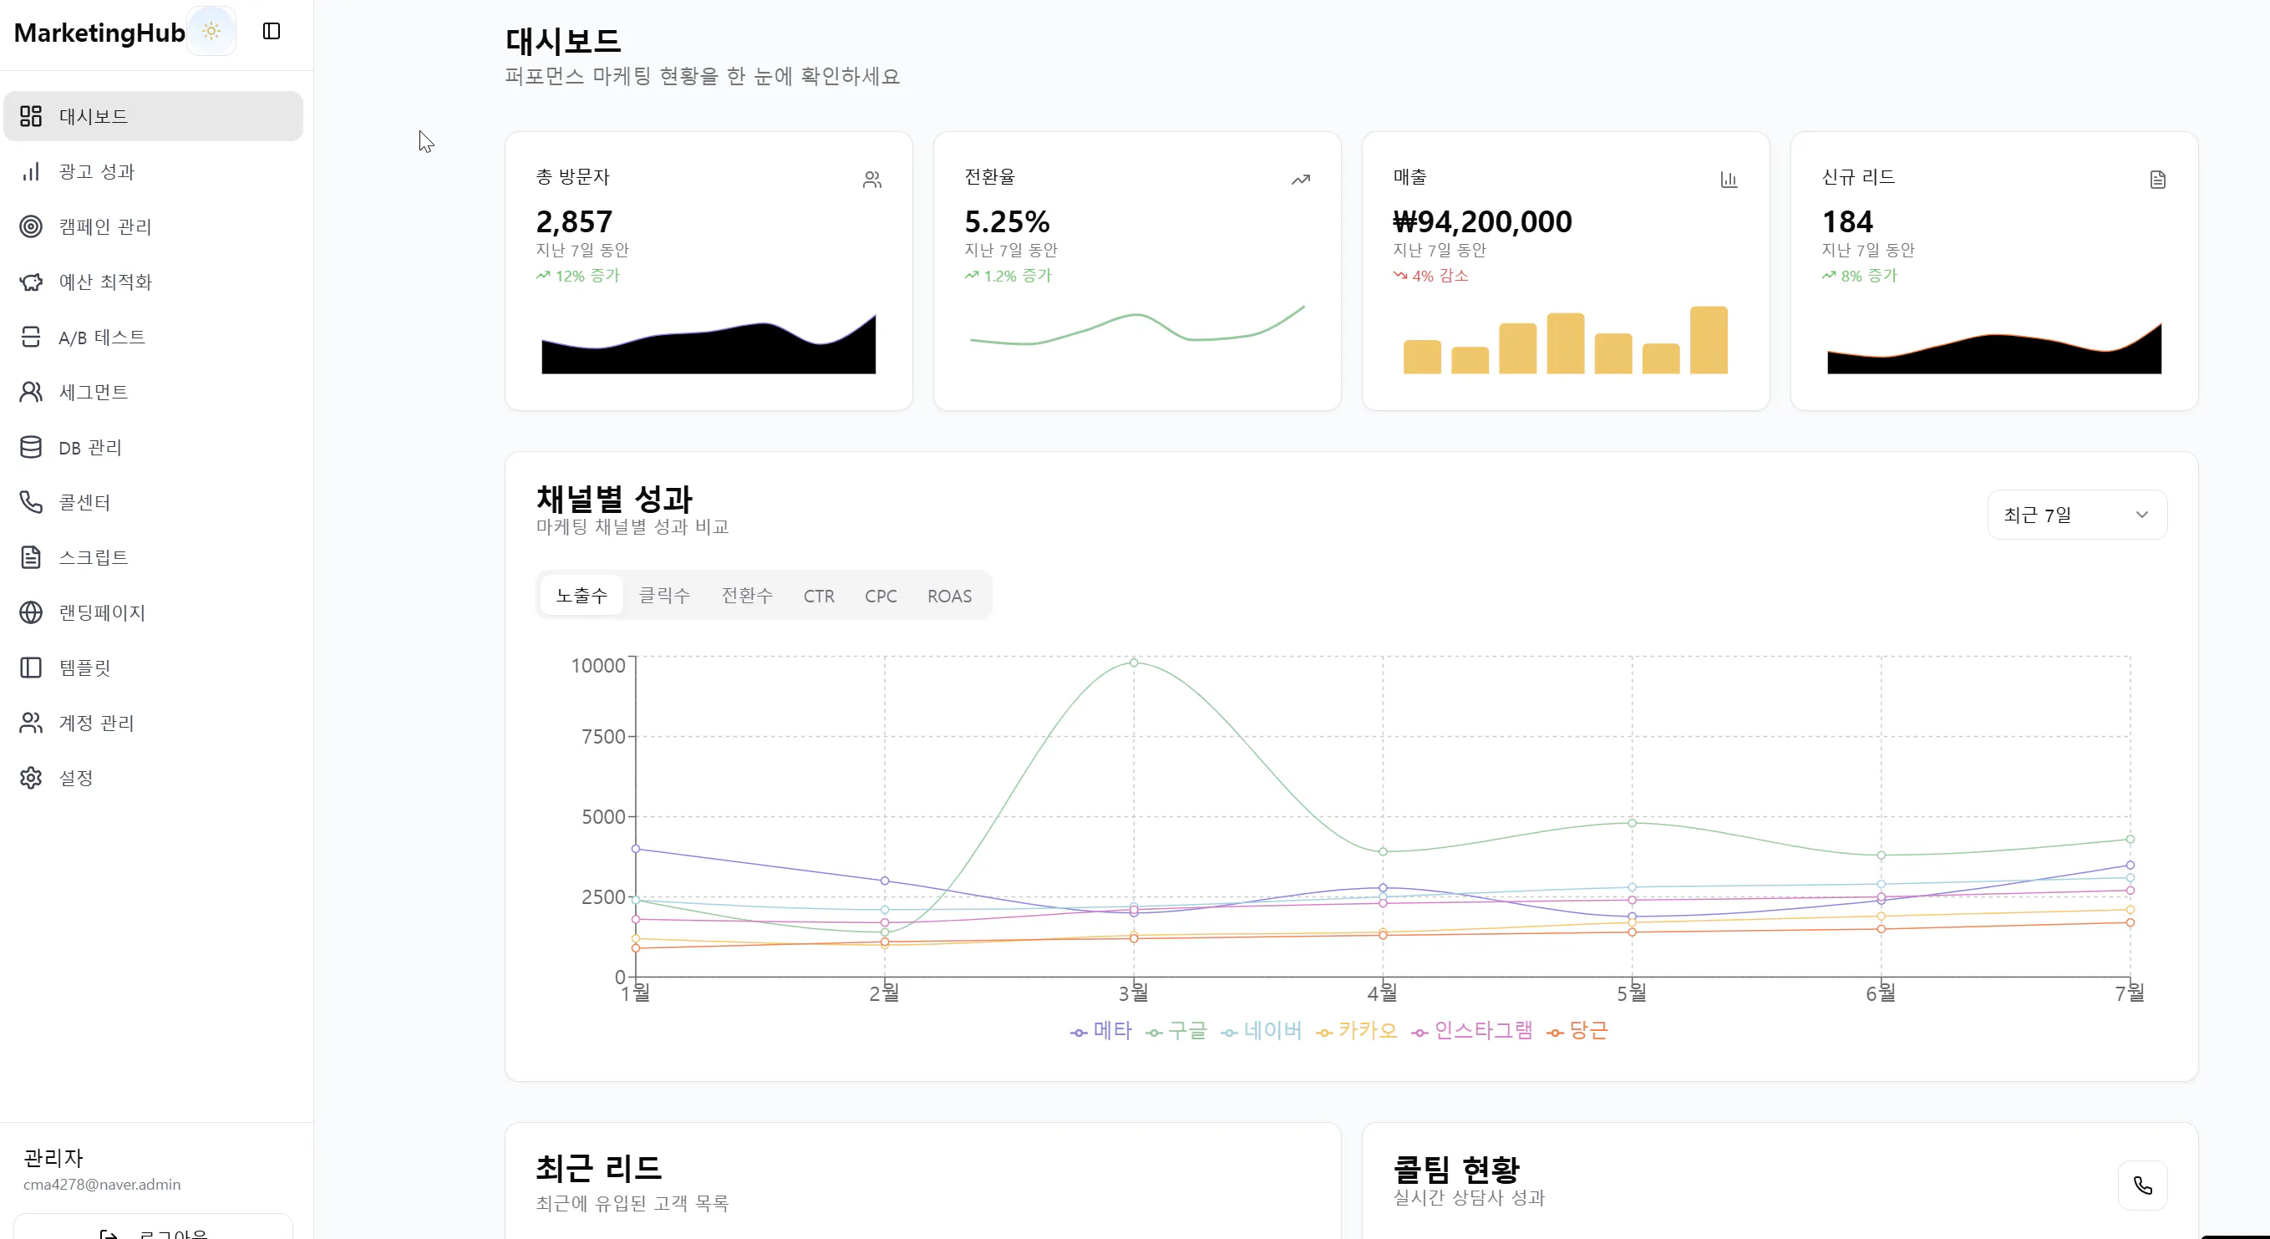Toggle the 메타 legend series
The image size is (2270, 1239).
(x=1100, y=1031)
